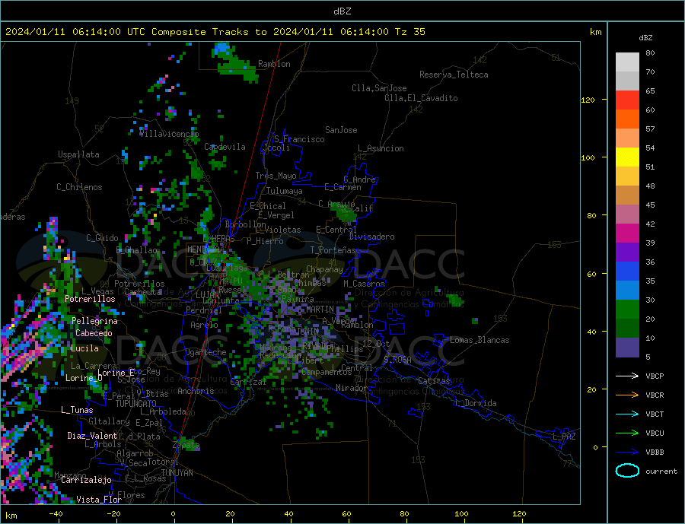Click the green 30 dBZ legend swatch
Image resolution: width=685 pixels, height=524 pixels.
point(627,310)
